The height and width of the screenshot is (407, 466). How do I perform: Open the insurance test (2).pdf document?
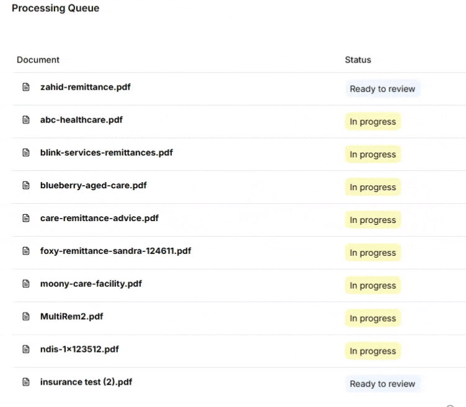click(86, 382)
